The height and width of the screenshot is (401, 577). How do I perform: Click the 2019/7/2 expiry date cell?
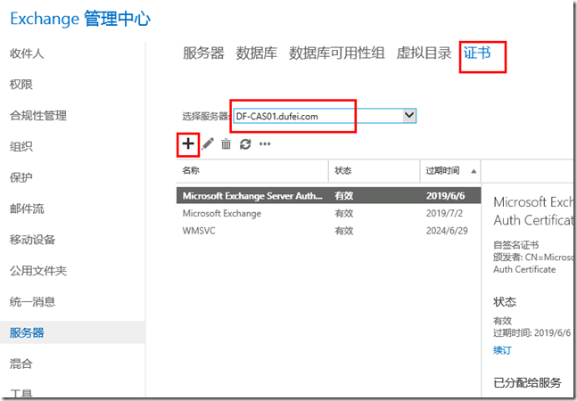coord(444,213)
